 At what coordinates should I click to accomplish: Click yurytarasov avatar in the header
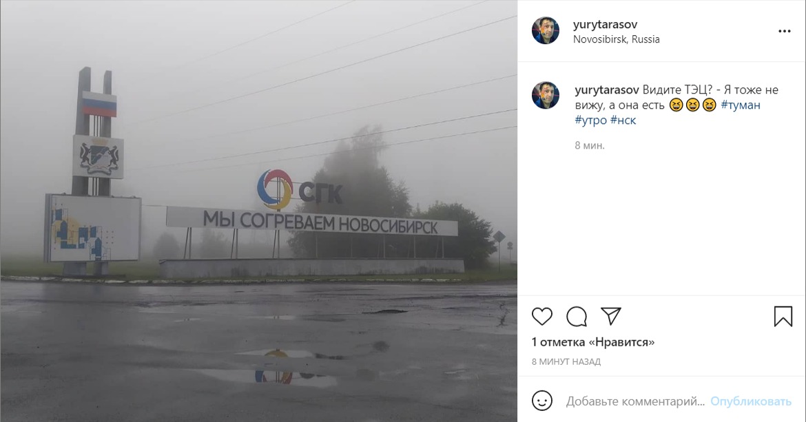click(x=546, y=30)
